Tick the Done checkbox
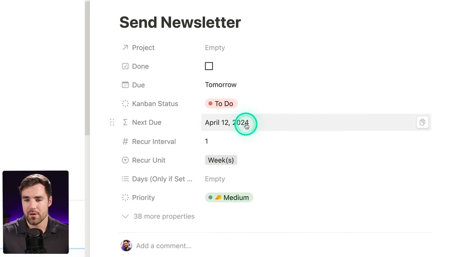 pyautogui.click(x=209, y=66)
